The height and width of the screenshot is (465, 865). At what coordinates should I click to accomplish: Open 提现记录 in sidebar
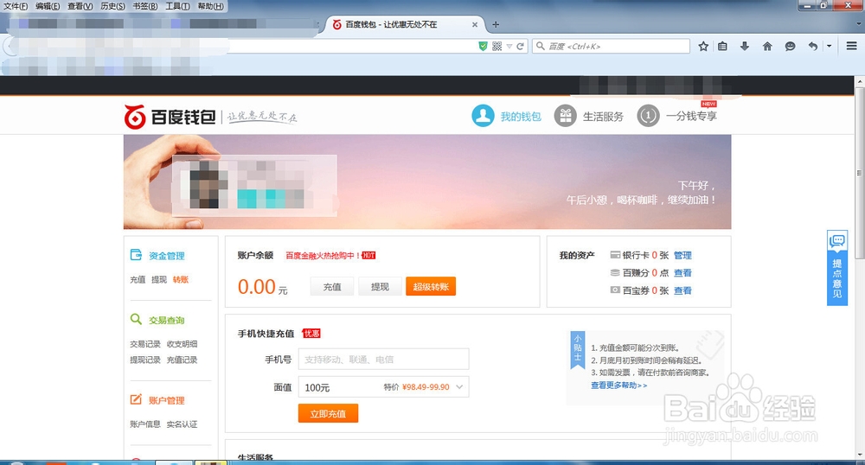click(145, 360)
